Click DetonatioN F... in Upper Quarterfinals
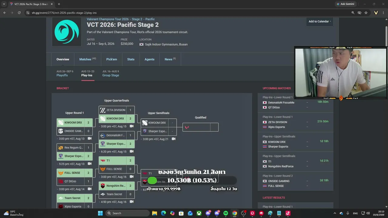The width and height of the screenshot is (388, 218). [x=117, y=135]
